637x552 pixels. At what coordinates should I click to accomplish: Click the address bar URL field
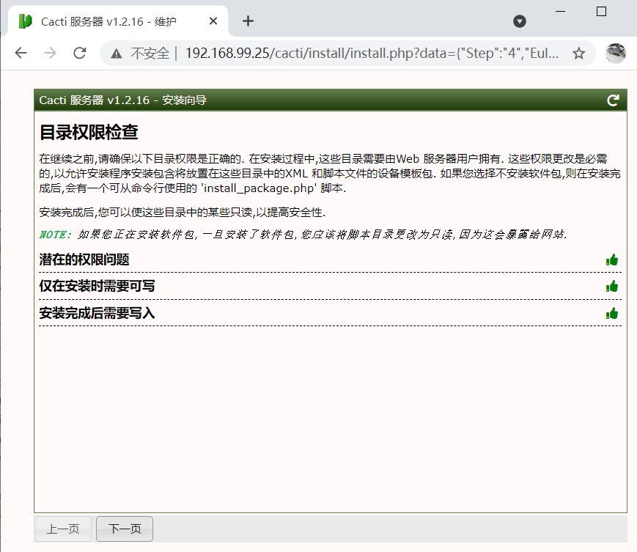[367, 53]
